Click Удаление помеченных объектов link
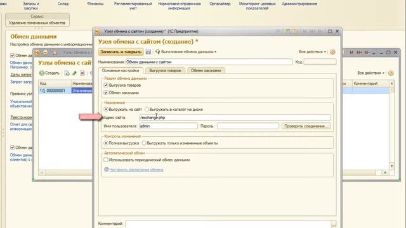This screenshot has width=406, height=228. point(37,23)
